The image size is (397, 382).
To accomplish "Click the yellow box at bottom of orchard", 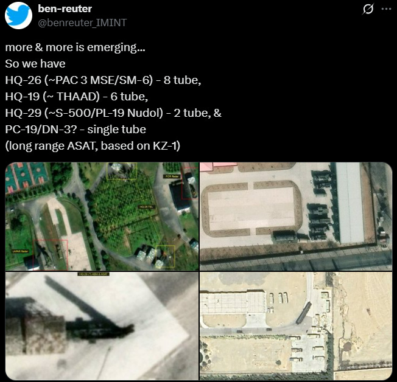I will 166,256.
